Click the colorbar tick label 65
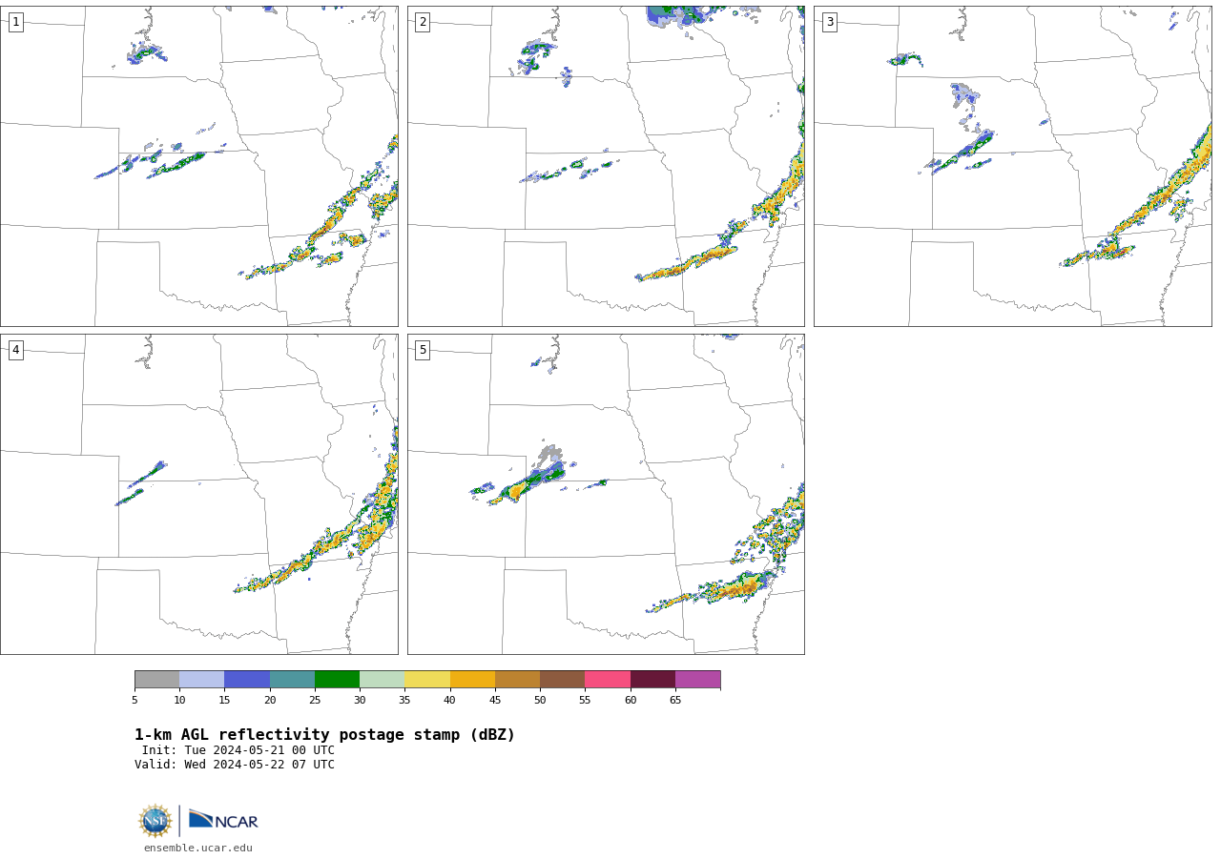Image resolution: width=1221 pixels, height=859 pixels. (x=675, y=701)
